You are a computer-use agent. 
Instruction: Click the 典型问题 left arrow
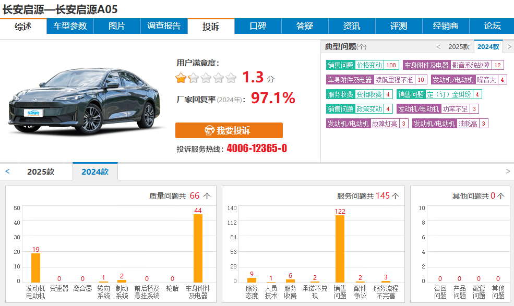438,47
